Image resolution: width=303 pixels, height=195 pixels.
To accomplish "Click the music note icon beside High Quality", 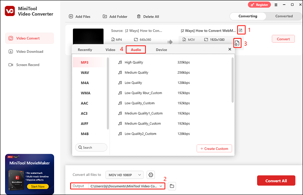I will 120,62.
